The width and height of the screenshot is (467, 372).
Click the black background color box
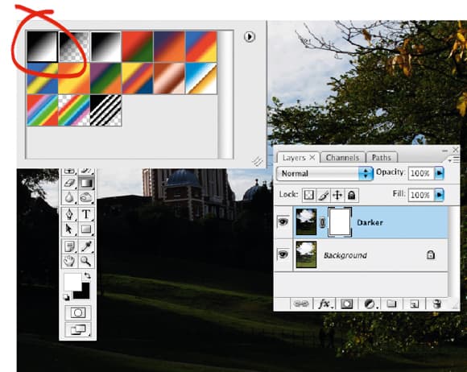[x=85, y=293]
